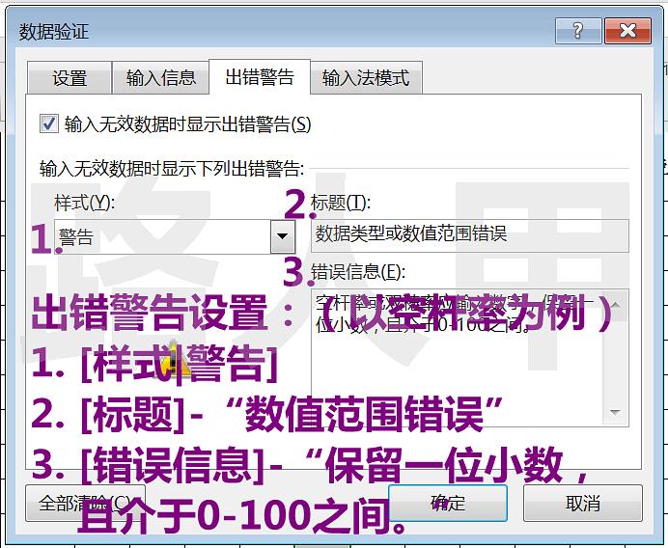668x548 pixels.
Task: Click the error message scrollbar track
Action: (615, 357)
